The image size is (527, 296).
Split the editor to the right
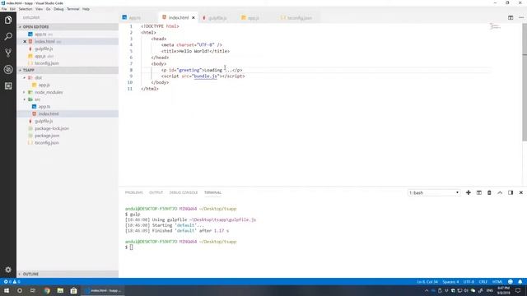[511, 17]
